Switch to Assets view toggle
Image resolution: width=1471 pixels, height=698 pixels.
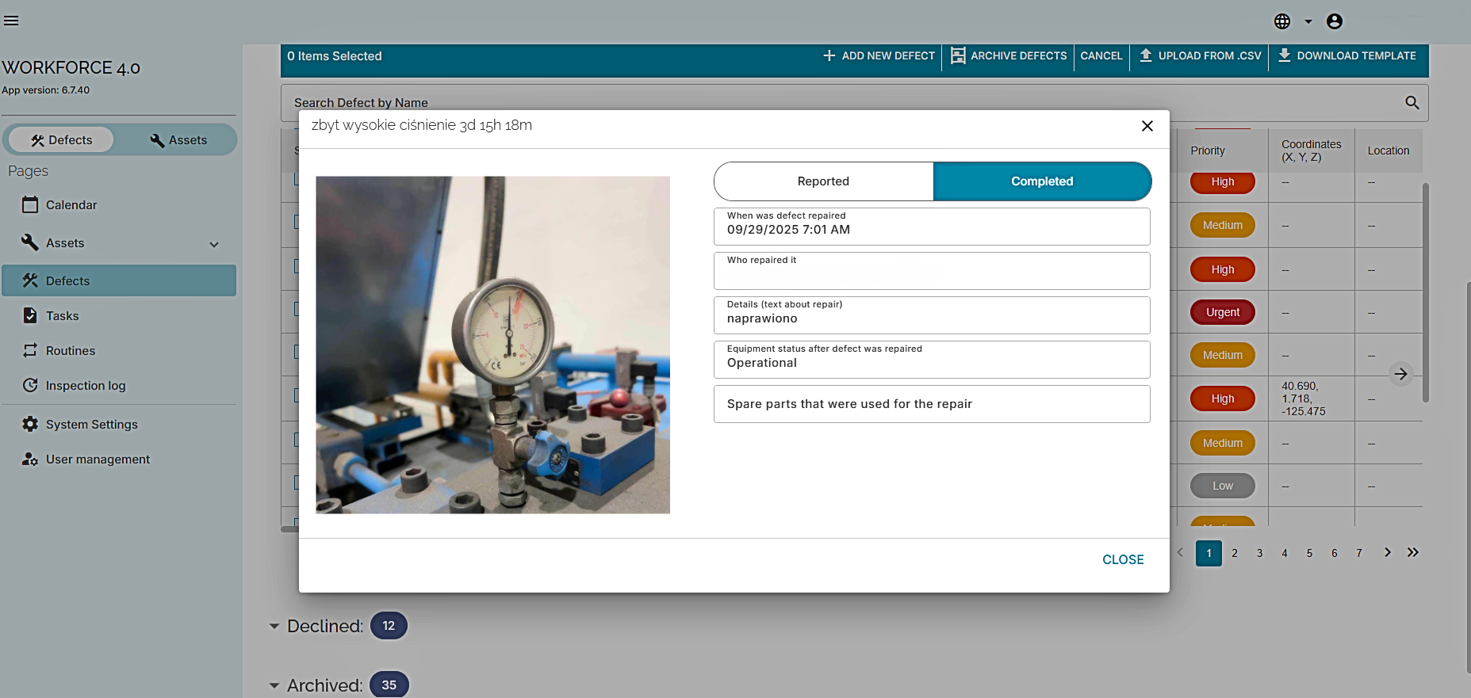(x=178, y=140)
